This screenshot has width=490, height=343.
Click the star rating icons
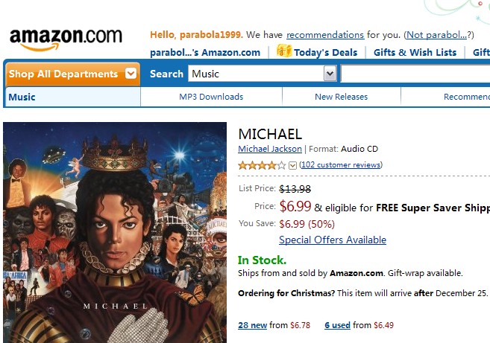pyautogui.click(x=261, y=165)
